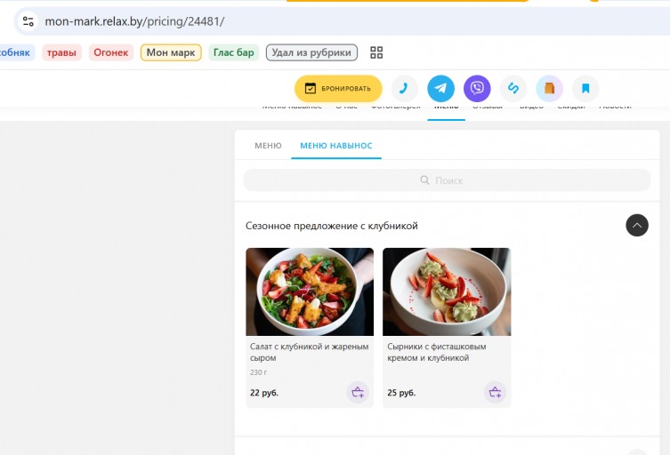Screen dimensions: 670x455
Task: Click the blue link chain icon
Action: click(513, 88)
